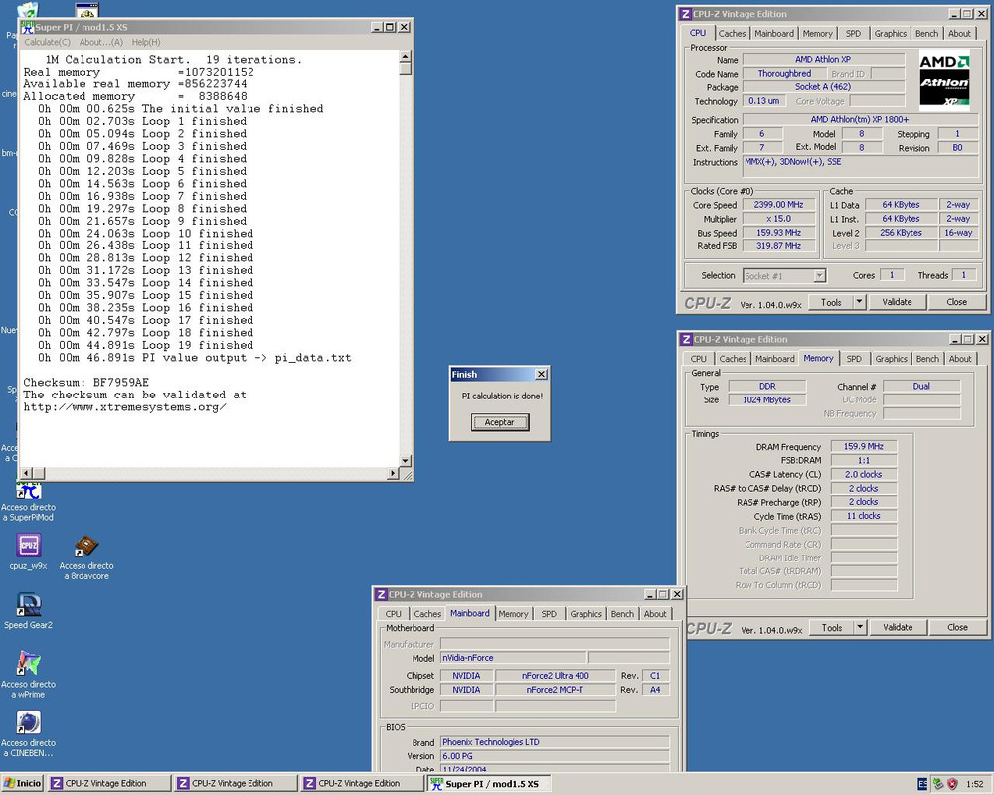This screenshot has height=795, width=994.
Task: Close the Finish dialog with X
Action: (541, 374)
